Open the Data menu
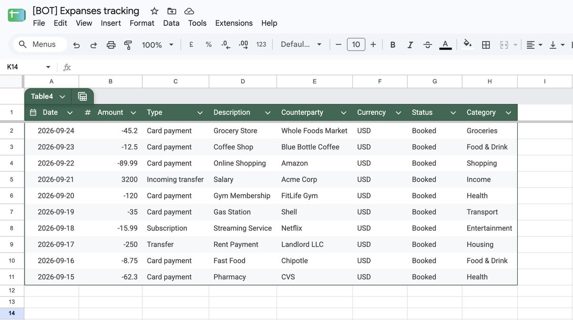This screenshot has height=320, width=573. [171, 23]
